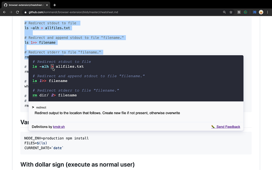This screenshot has height=170, width=272.
Task: Click the 'CURRENT_DATE=`date`' code line
Action: 44,148
